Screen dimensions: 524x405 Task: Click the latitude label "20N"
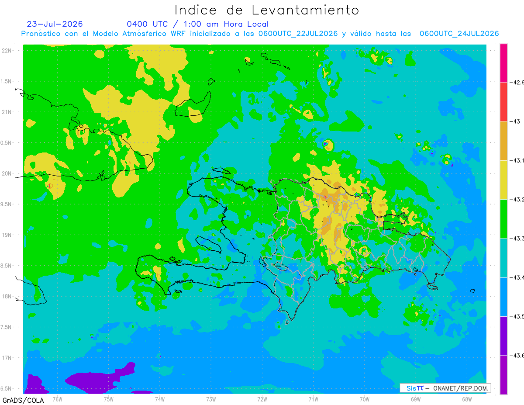click(7, 173)
